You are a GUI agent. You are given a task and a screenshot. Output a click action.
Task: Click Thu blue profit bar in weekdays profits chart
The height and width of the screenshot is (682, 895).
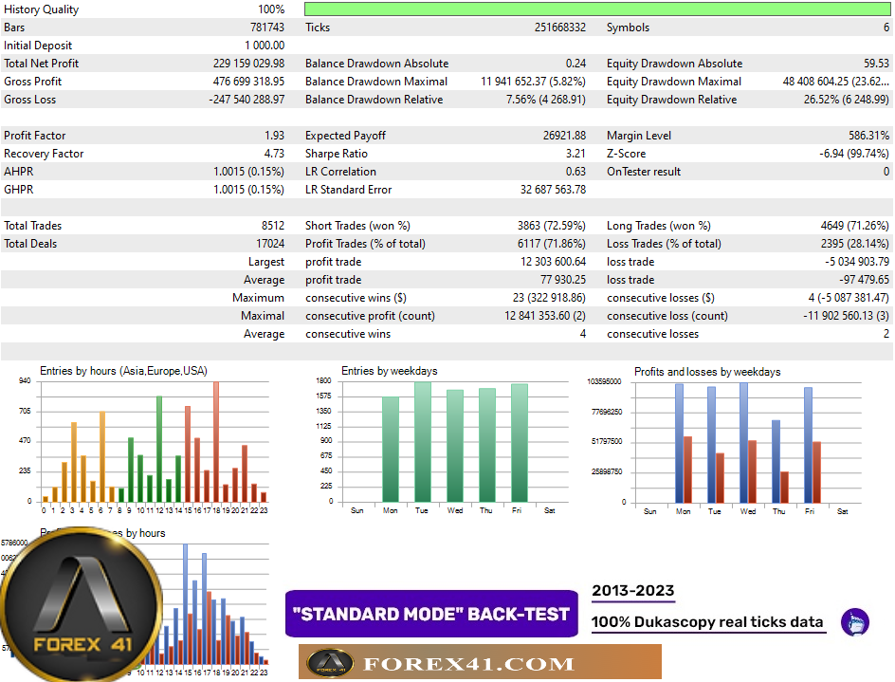(776, 462)
